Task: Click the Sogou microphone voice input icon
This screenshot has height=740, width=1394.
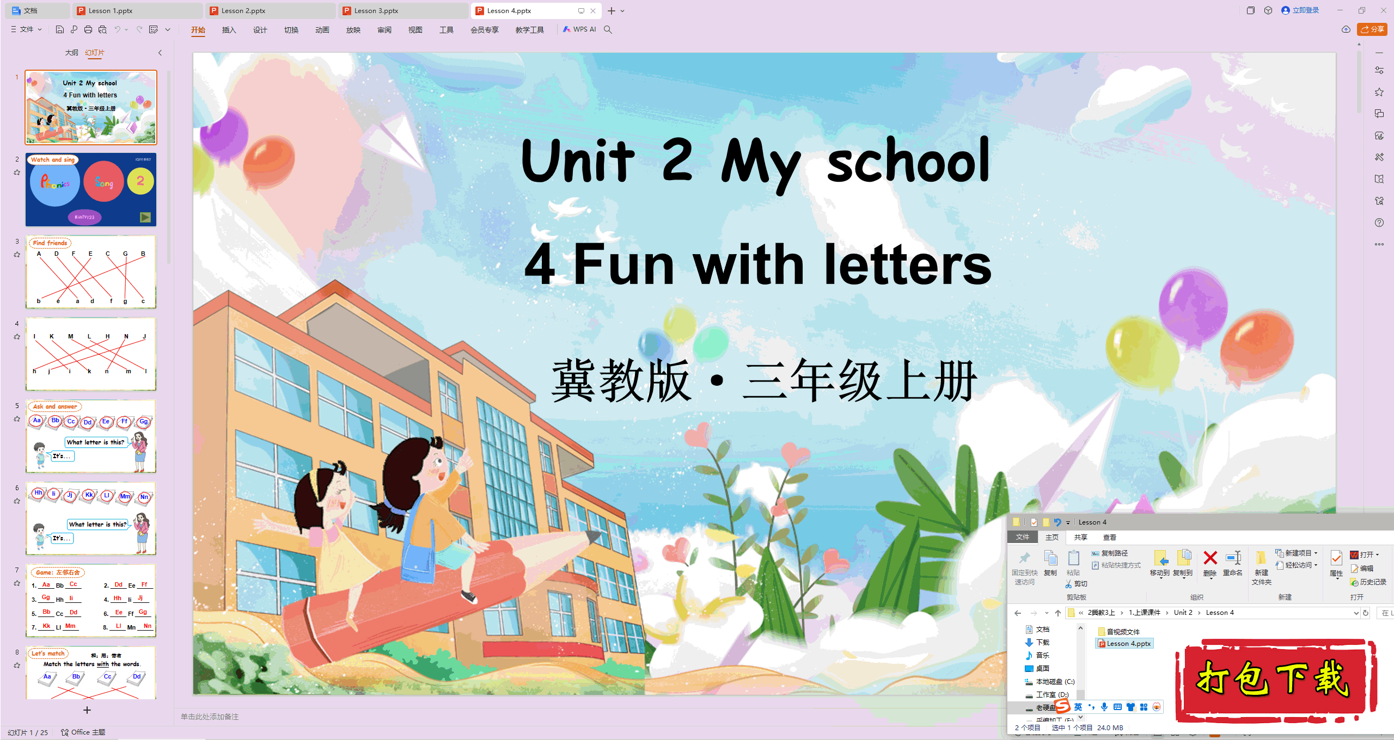Action: coord(1104,707)
